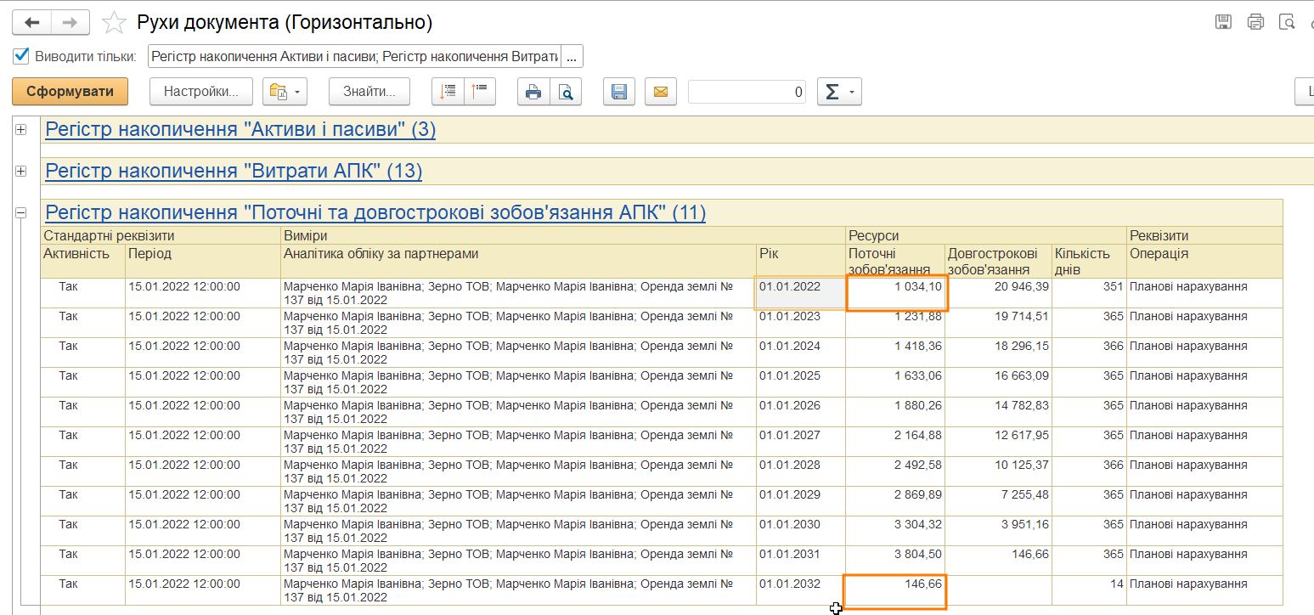Select the 'Так' activity cell in 01.01.2029 row
This screenshot has width=1314, height=615.
[x=83, y=501]
